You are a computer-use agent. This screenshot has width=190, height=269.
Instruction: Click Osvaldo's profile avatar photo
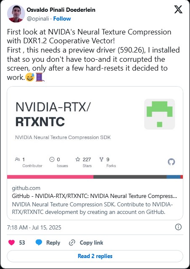(x=16, y=13)
